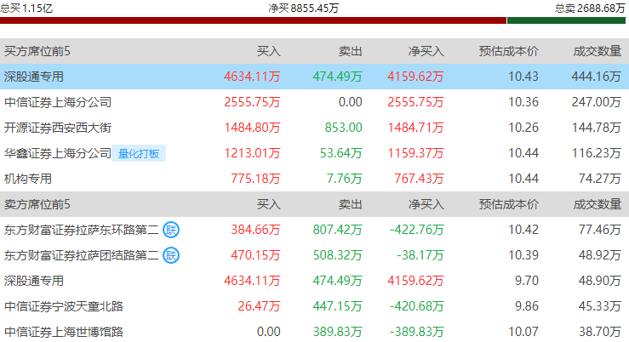Click 10.26 estimated cost price

[x=523, y=128]
